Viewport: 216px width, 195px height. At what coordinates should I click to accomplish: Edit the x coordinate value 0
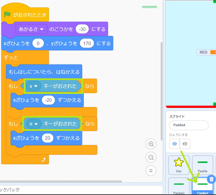[x=38, y=43]
